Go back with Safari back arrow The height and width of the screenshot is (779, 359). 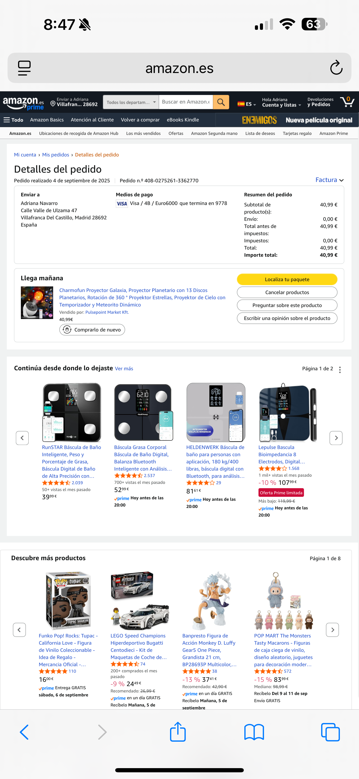click(24, 732)
